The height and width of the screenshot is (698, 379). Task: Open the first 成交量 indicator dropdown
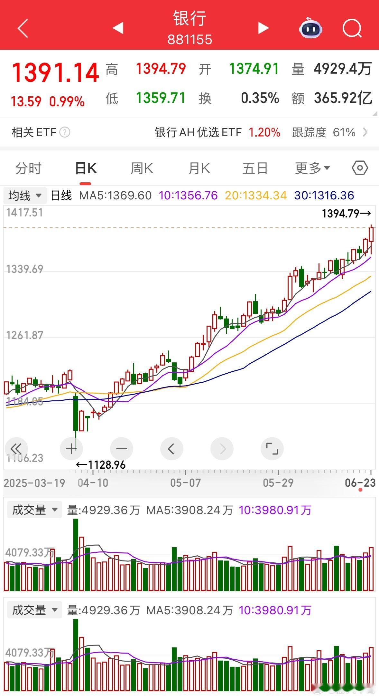click(34, 510)
